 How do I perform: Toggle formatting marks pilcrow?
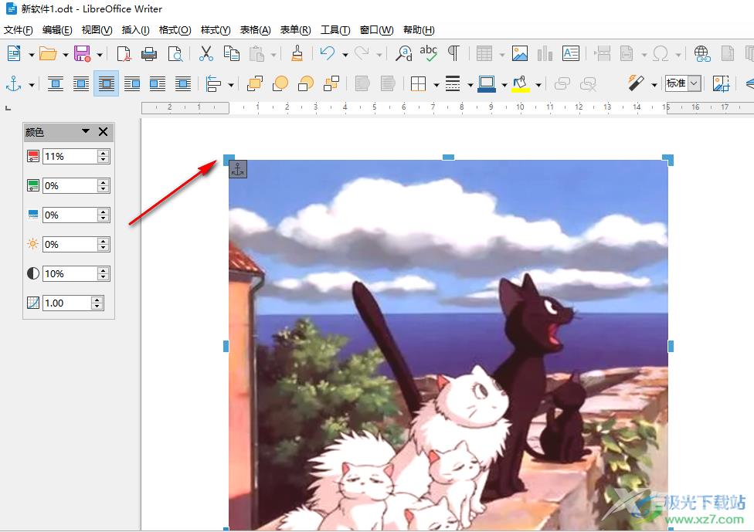pos(453,53)
